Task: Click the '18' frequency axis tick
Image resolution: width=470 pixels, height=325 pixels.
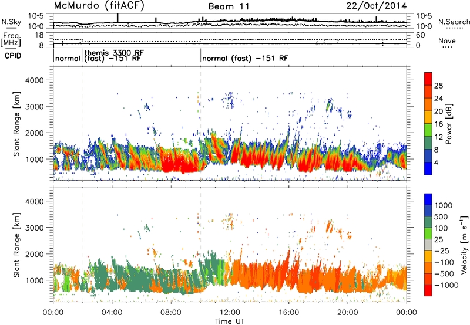Action: tap(39, 35)
